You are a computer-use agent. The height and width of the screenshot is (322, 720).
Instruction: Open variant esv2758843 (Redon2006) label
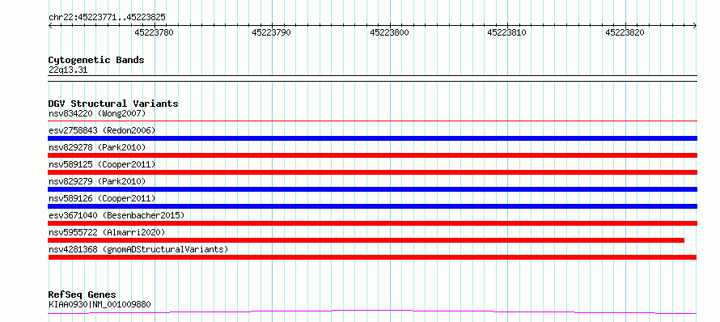[102, 130]
